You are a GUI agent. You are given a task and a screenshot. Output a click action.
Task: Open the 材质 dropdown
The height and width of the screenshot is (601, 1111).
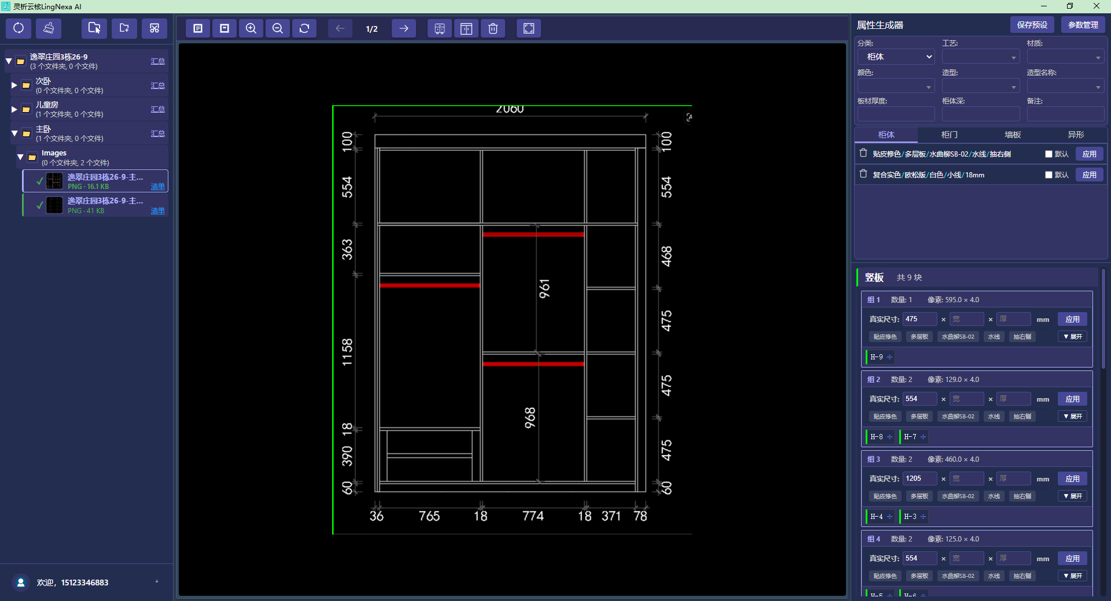pyautogui.click(x=1065, y=57)
